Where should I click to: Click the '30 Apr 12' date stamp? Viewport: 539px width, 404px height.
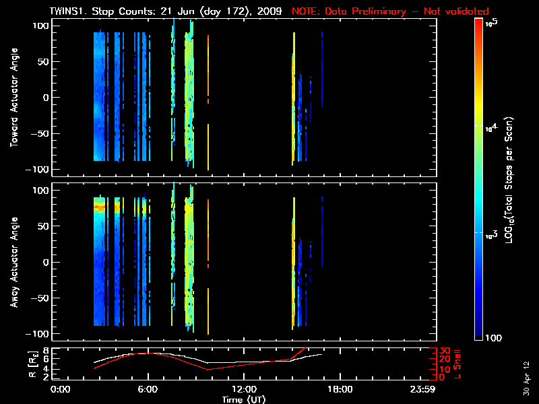526,374
